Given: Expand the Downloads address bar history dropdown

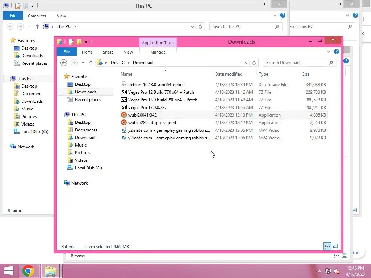Looking at the screenshot, I should (246, 63).
